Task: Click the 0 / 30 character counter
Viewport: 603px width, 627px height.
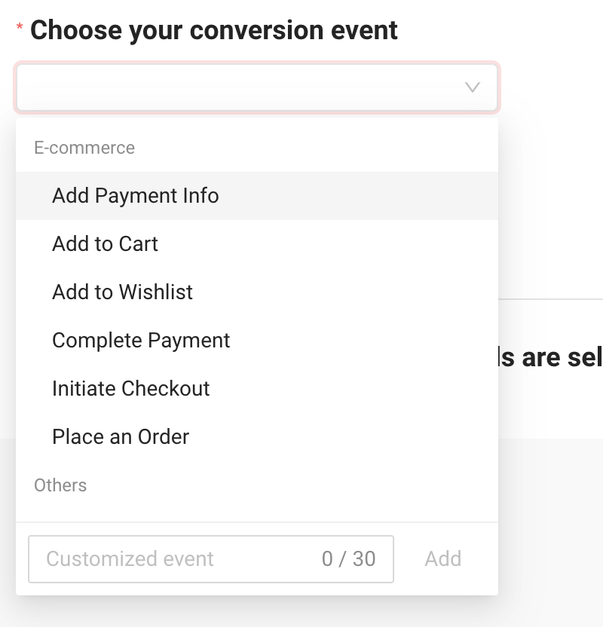Action: click(348, 559)
